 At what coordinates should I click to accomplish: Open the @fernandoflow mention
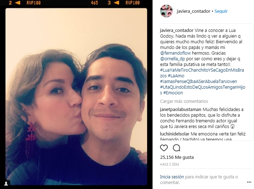pyautogui.click(x=175, y=53)
